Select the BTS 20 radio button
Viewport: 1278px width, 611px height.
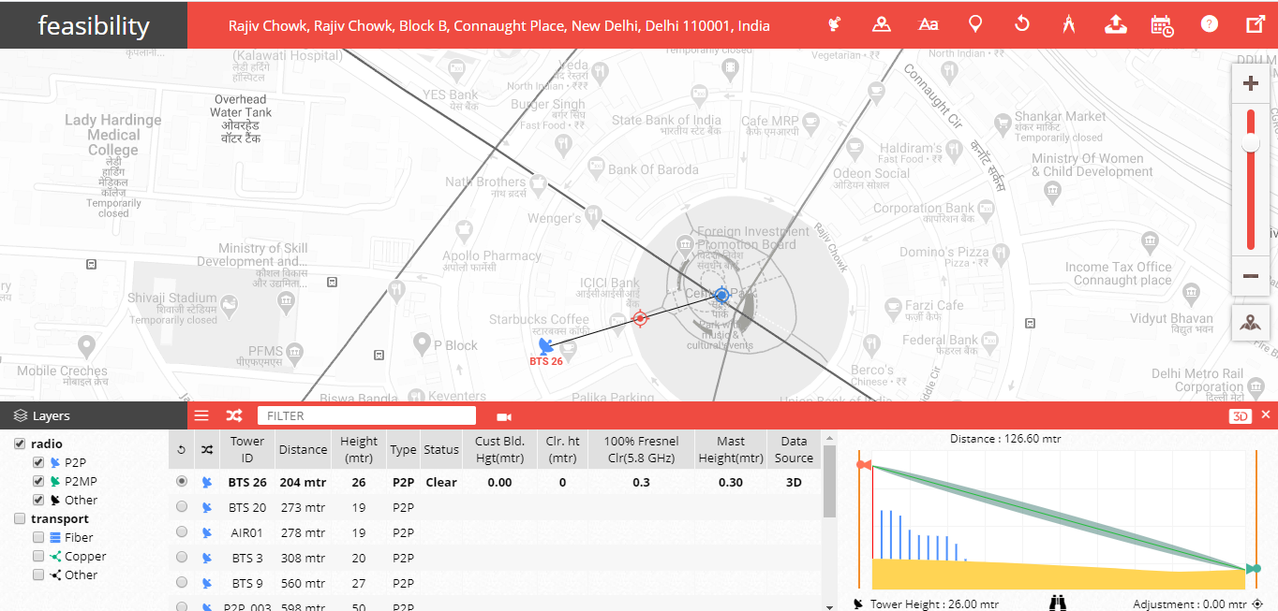coord(182,506)
